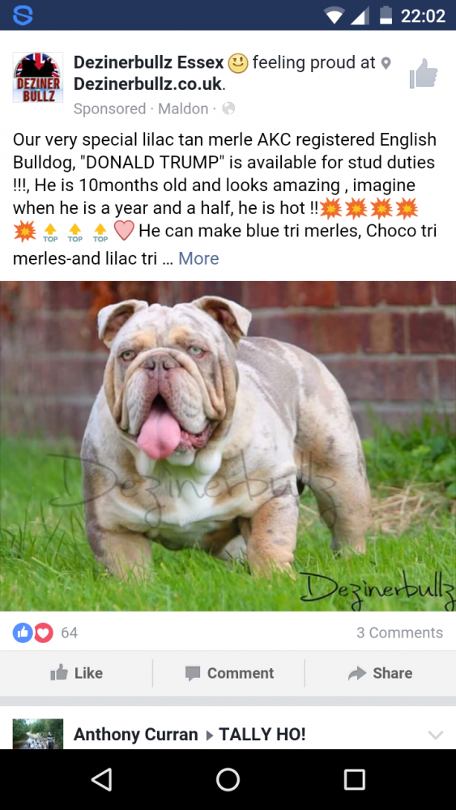
Task: Open TALLY HO! group link
Action: click(x=262, y=734)
